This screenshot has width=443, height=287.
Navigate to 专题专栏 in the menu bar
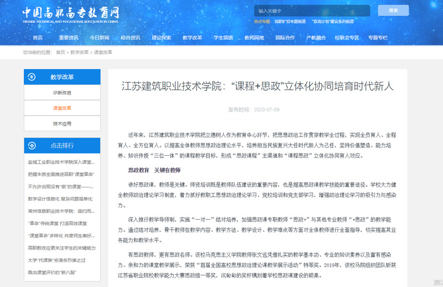[x=377, y=38]
